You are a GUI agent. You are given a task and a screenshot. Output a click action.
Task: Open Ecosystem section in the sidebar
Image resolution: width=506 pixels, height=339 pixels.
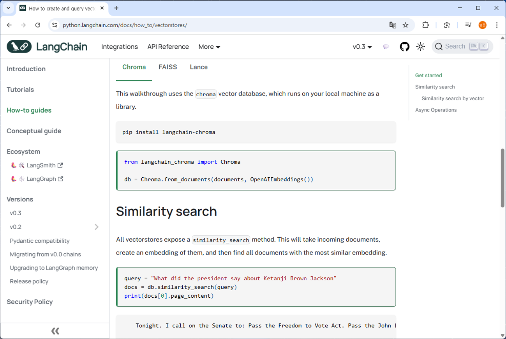23,152
